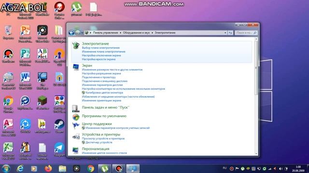The width and height of the screenshot is (309, 173).
Task: Click the Windows Start button
Action: (x=6, y=169)
